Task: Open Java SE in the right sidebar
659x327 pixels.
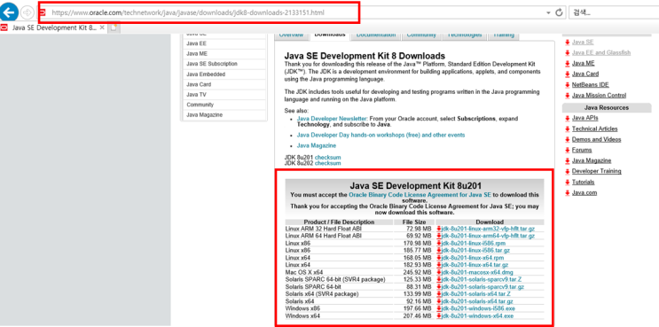Action: pyautogui.click(x=583, y=42)
